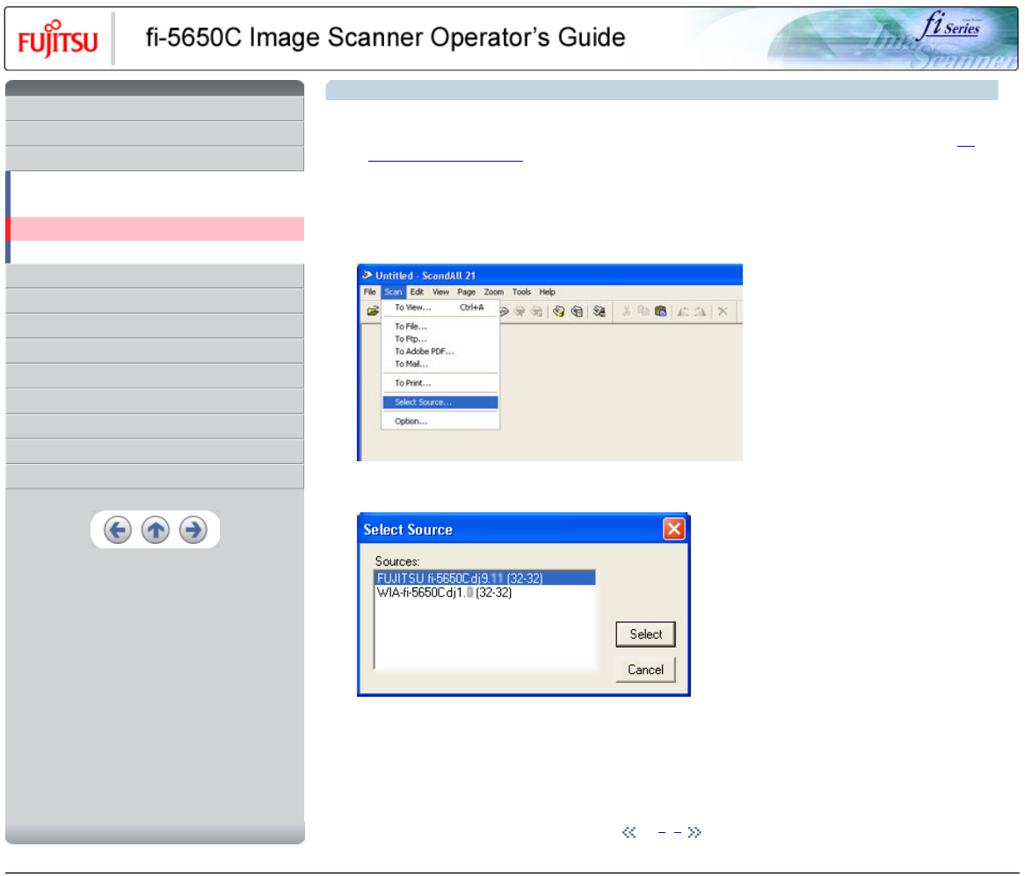Open the File menu in ScandAll
1025x876 pixels.
coord(370,292)
